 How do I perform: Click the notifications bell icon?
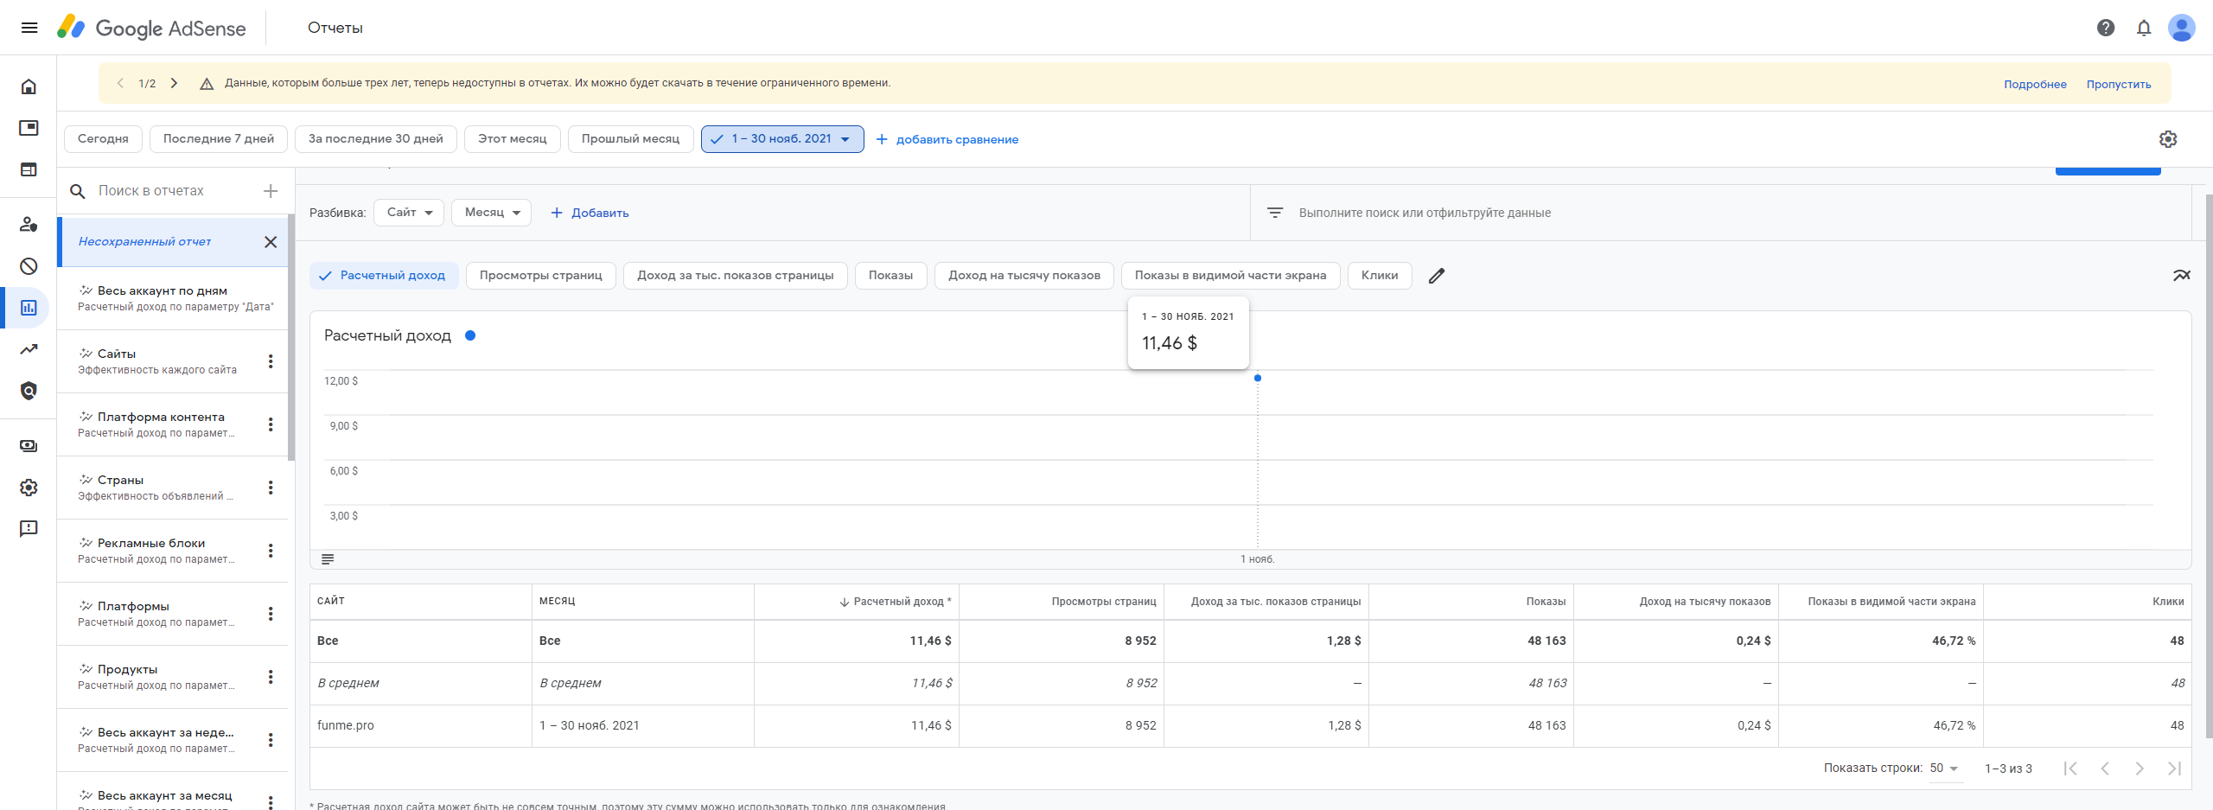point(2144,28)
